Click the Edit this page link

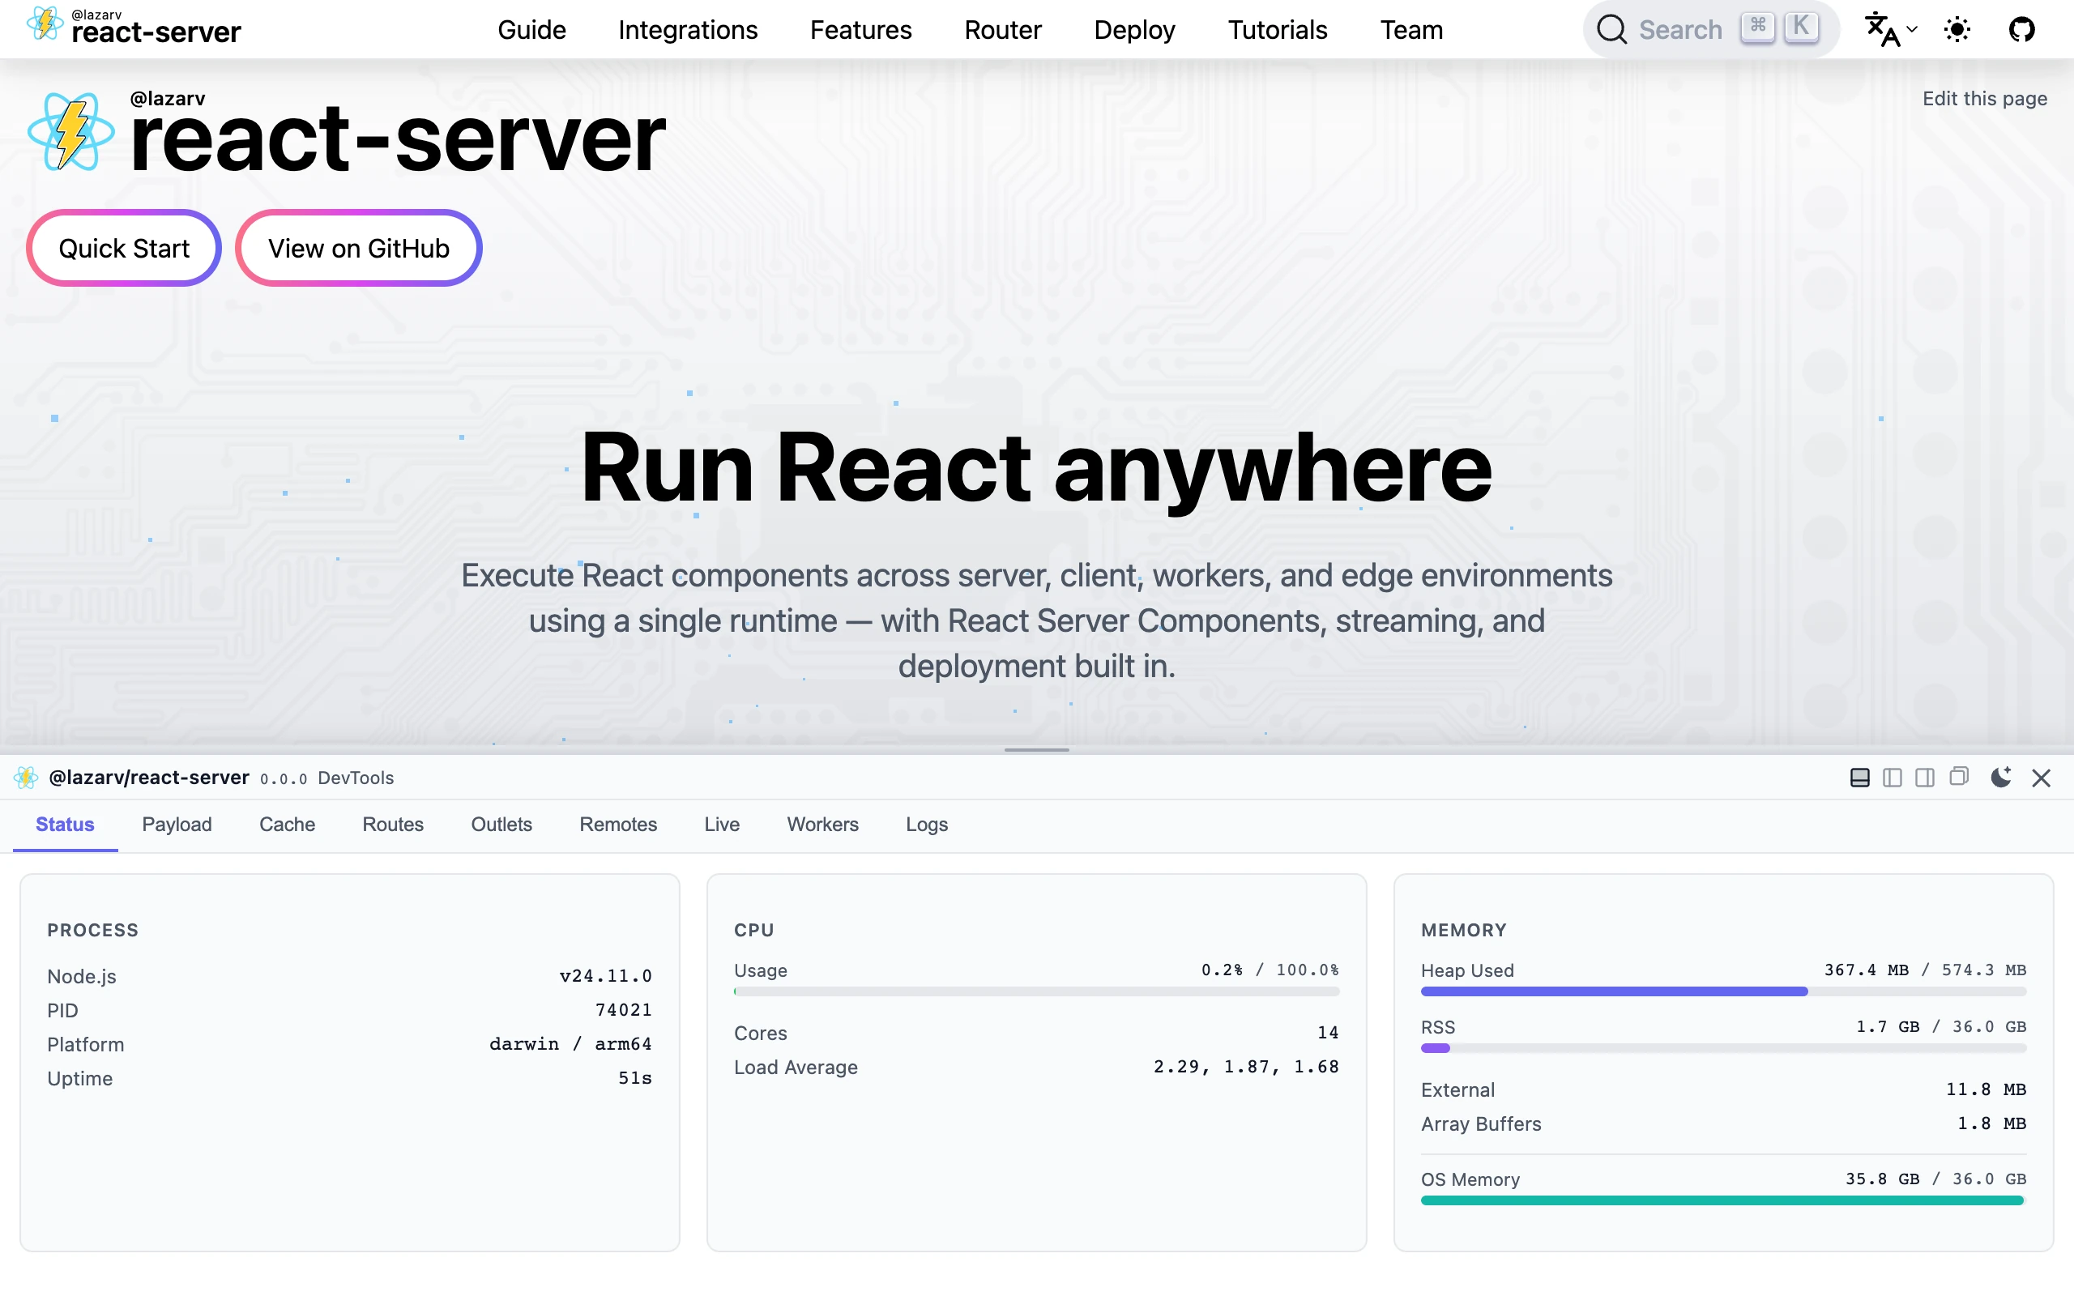1984,99
